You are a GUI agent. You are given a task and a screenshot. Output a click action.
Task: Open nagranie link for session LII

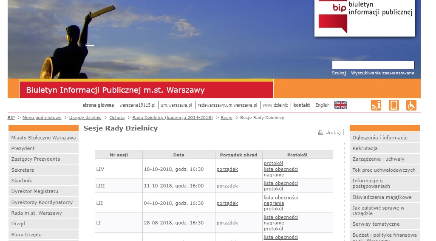(x=274, y=203)
